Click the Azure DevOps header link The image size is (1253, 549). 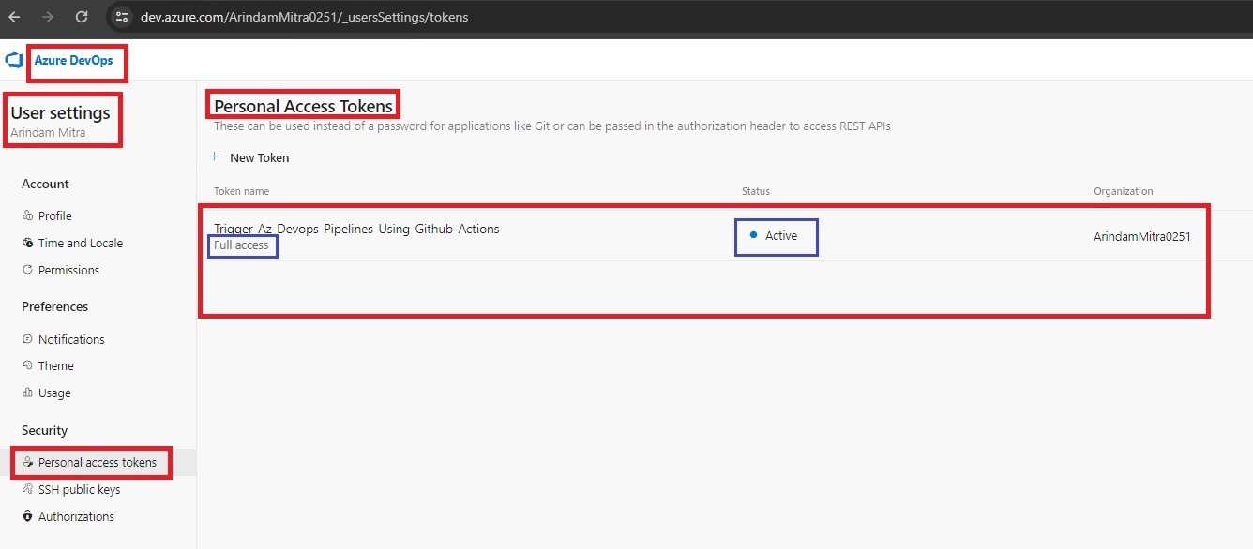tap(73, 61)
